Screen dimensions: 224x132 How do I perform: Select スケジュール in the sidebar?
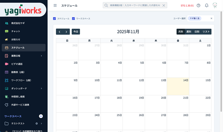(24, 47)
